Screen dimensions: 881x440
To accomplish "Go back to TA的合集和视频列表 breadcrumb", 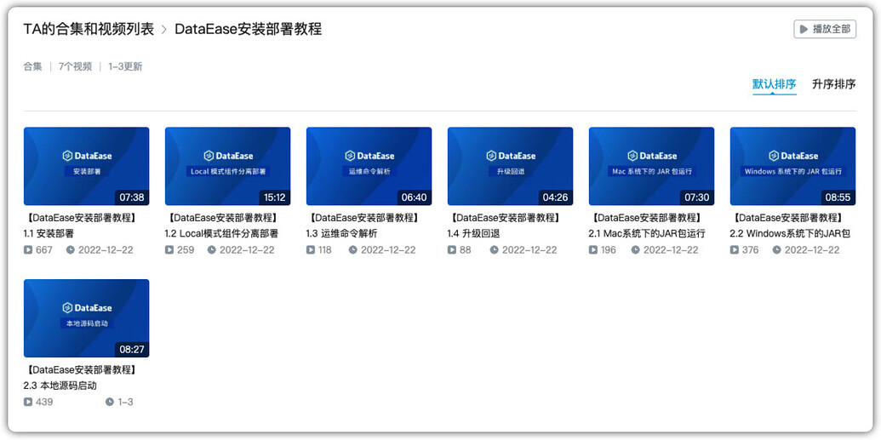I will [x=89, y=29].
